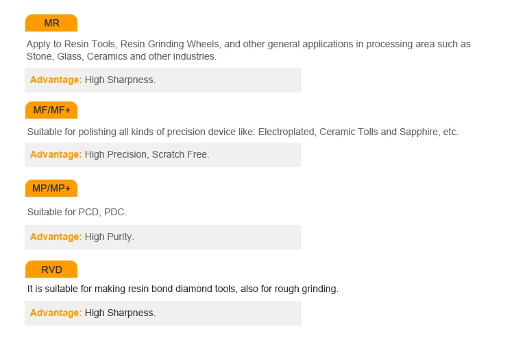Click the orange 'Advantage:' label under MR
The width and height of the screenshot is (514, 338).
click(56, 80)
